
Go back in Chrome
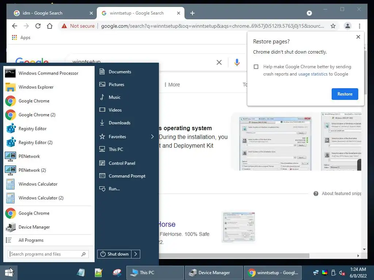click(15, 26)
